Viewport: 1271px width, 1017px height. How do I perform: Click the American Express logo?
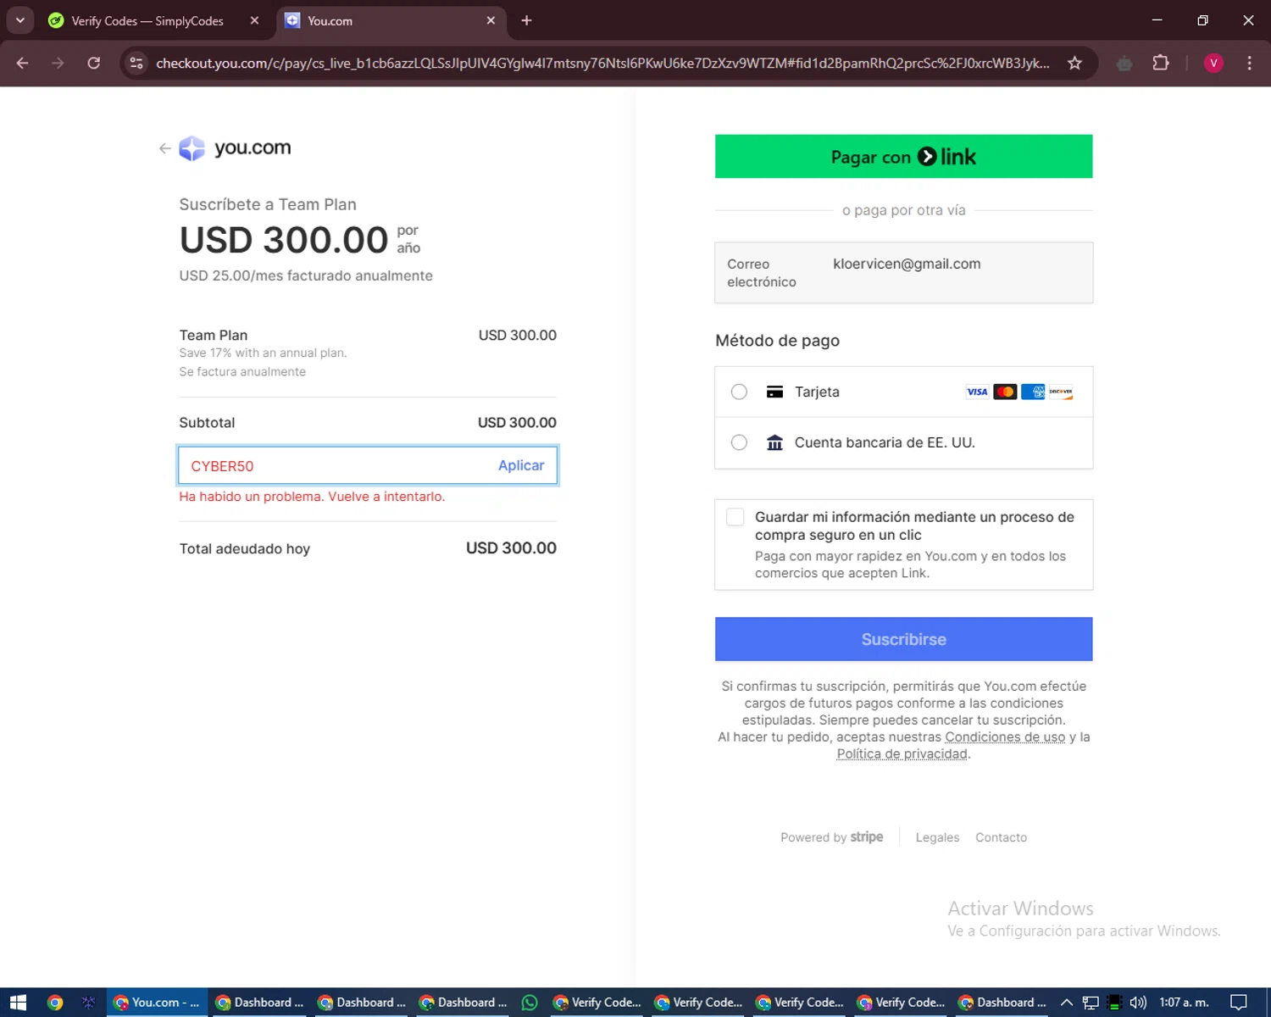[1033, 392]
